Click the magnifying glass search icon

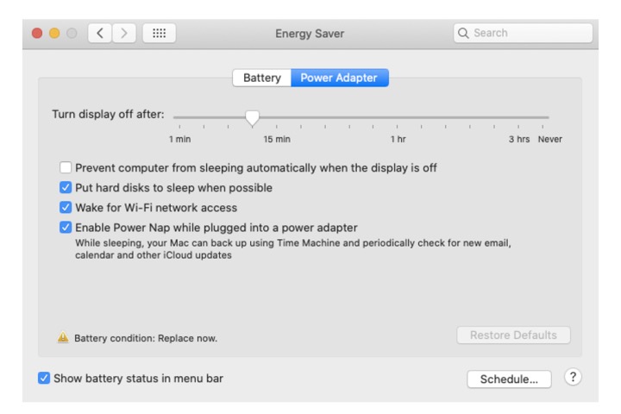point(465,34)
